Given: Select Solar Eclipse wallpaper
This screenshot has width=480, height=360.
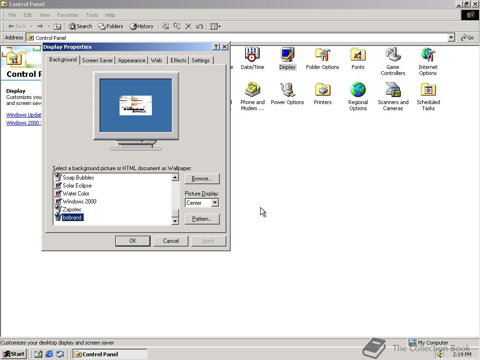Looking at the screenshot, I should pyautogui.click(x=73, y=186).
